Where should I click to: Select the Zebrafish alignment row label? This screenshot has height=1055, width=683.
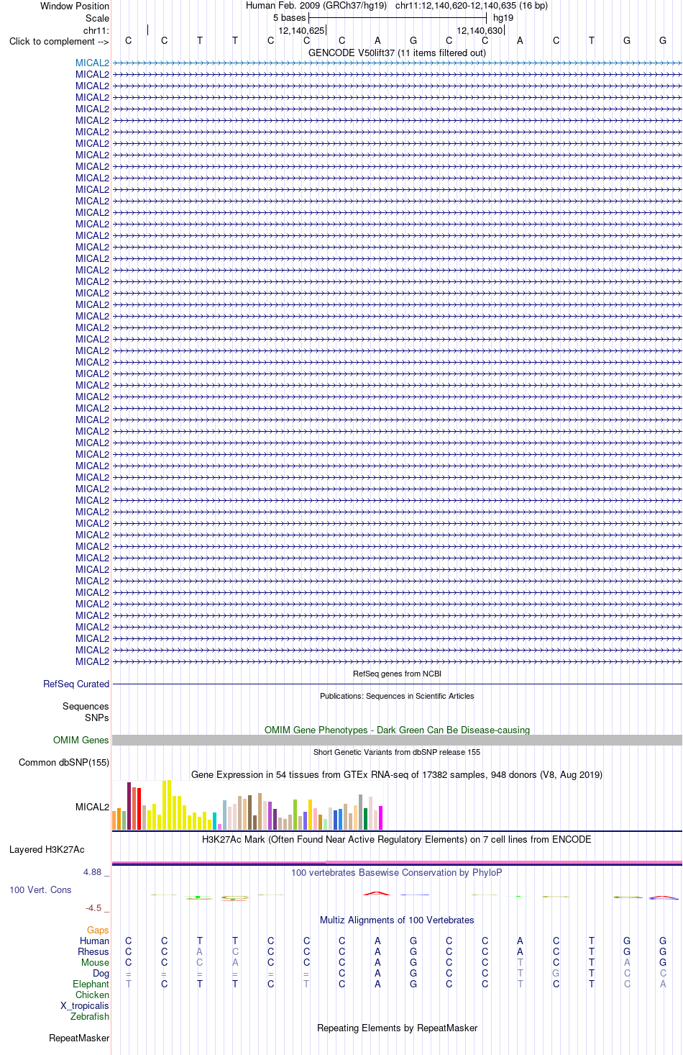pyautogui.click(x=90, y=1016)
